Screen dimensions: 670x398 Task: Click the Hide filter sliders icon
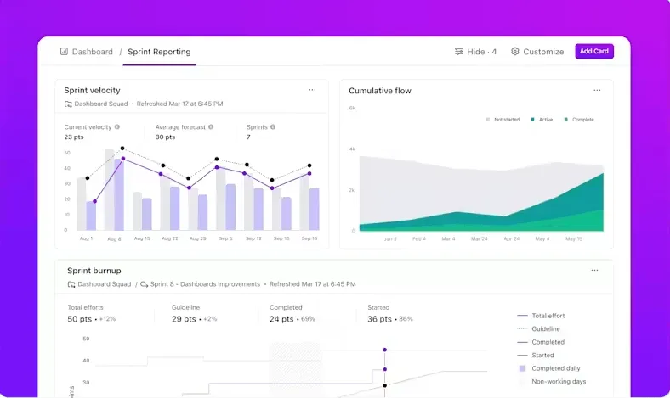point(458,52)
